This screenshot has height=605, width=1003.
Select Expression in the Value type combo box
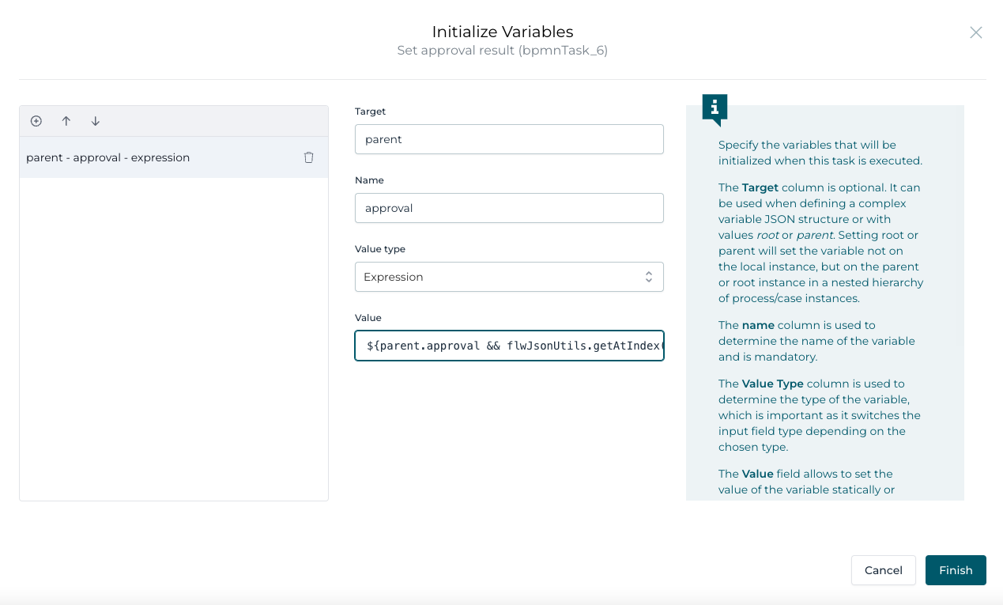click(x=508, y=277)
